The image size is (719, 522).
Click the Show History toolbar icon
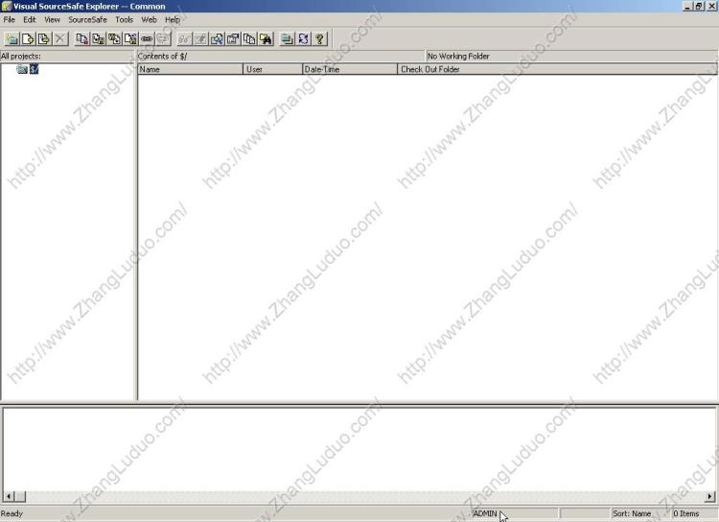pyautogui.click(x=249, y=39)
